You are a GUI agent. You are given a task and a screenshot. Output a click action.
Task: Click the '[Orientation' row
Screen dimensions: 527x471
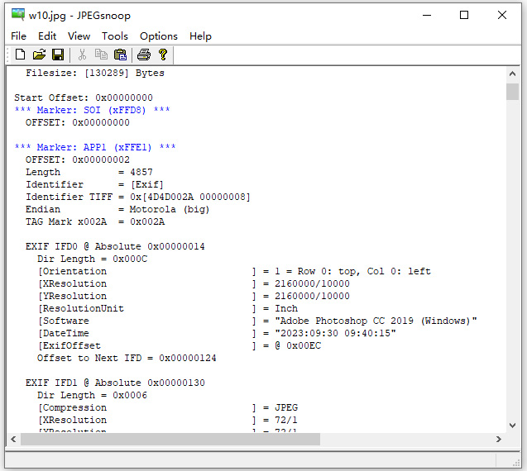pos(234,271)
